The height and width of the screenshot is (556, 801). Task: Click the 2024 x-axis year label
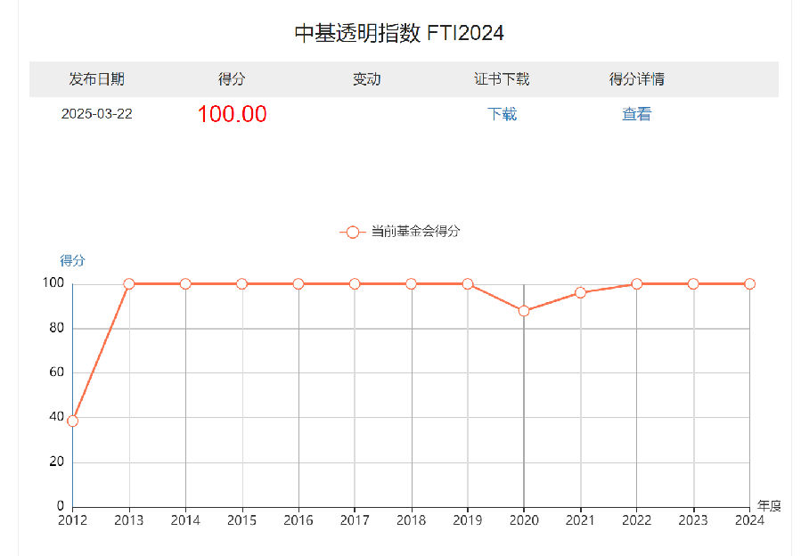(749, 520)
